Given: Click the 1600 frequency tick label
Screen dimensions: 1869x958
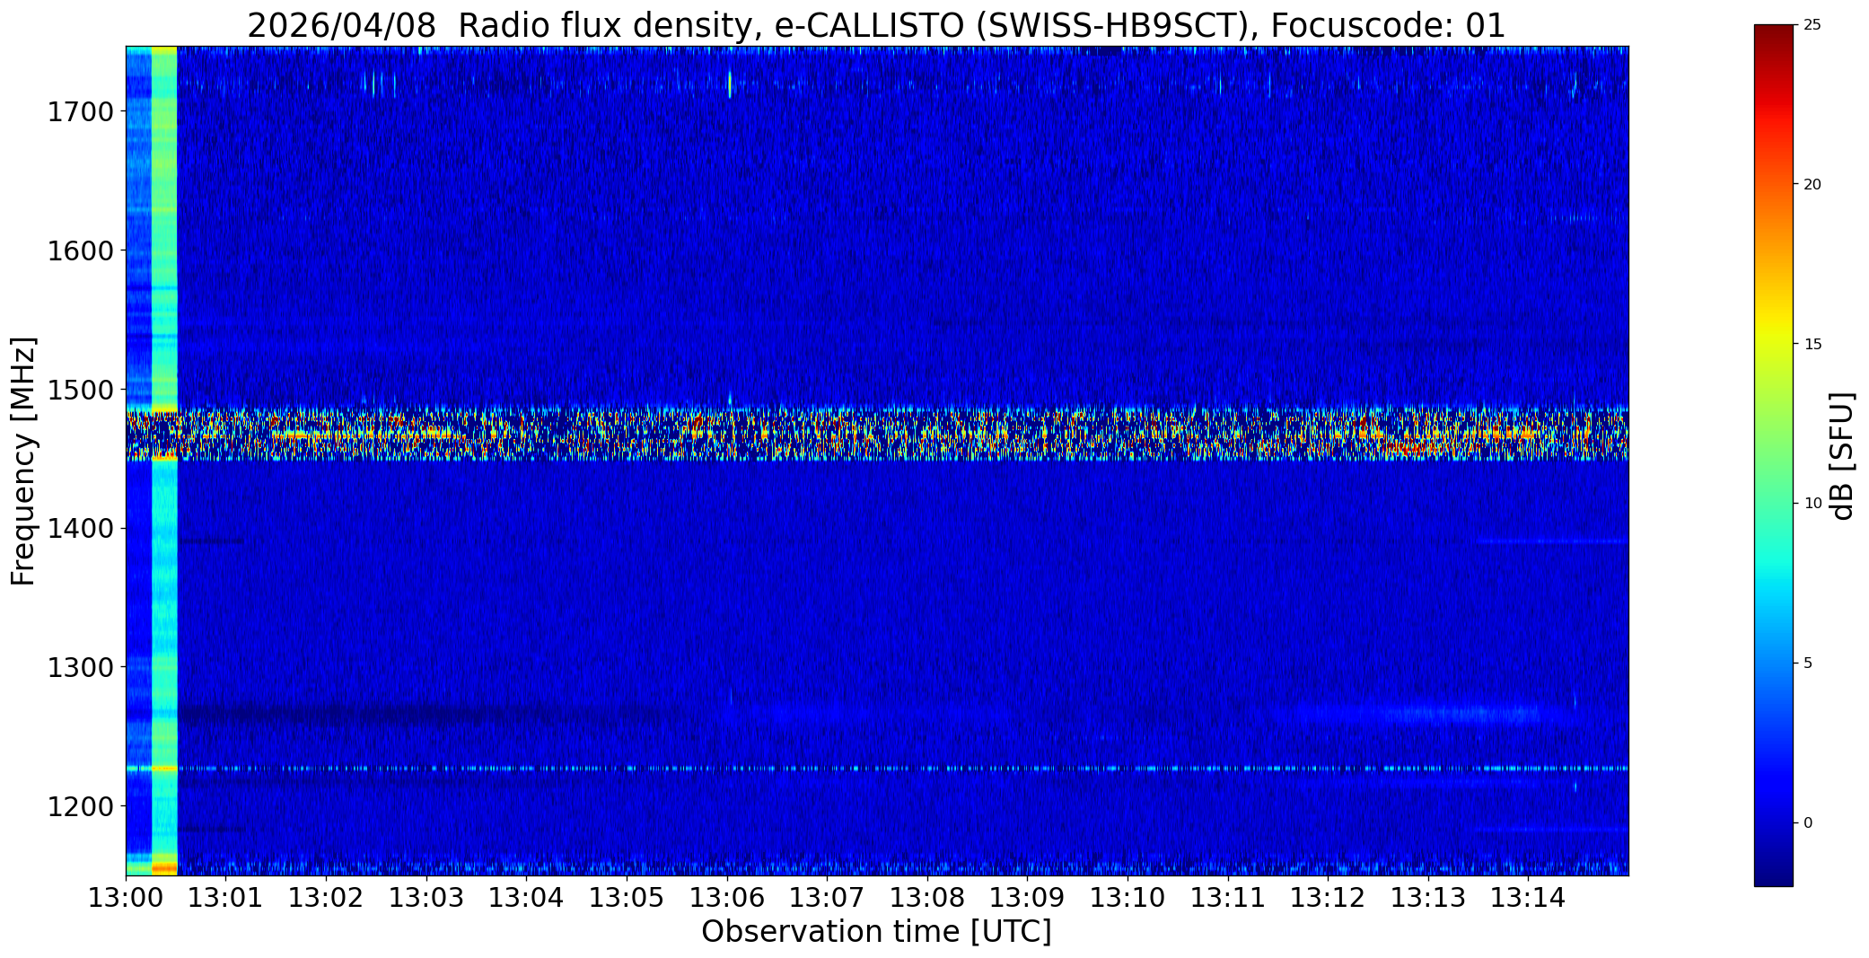Looking at the screenshot, I should (80, 250).
